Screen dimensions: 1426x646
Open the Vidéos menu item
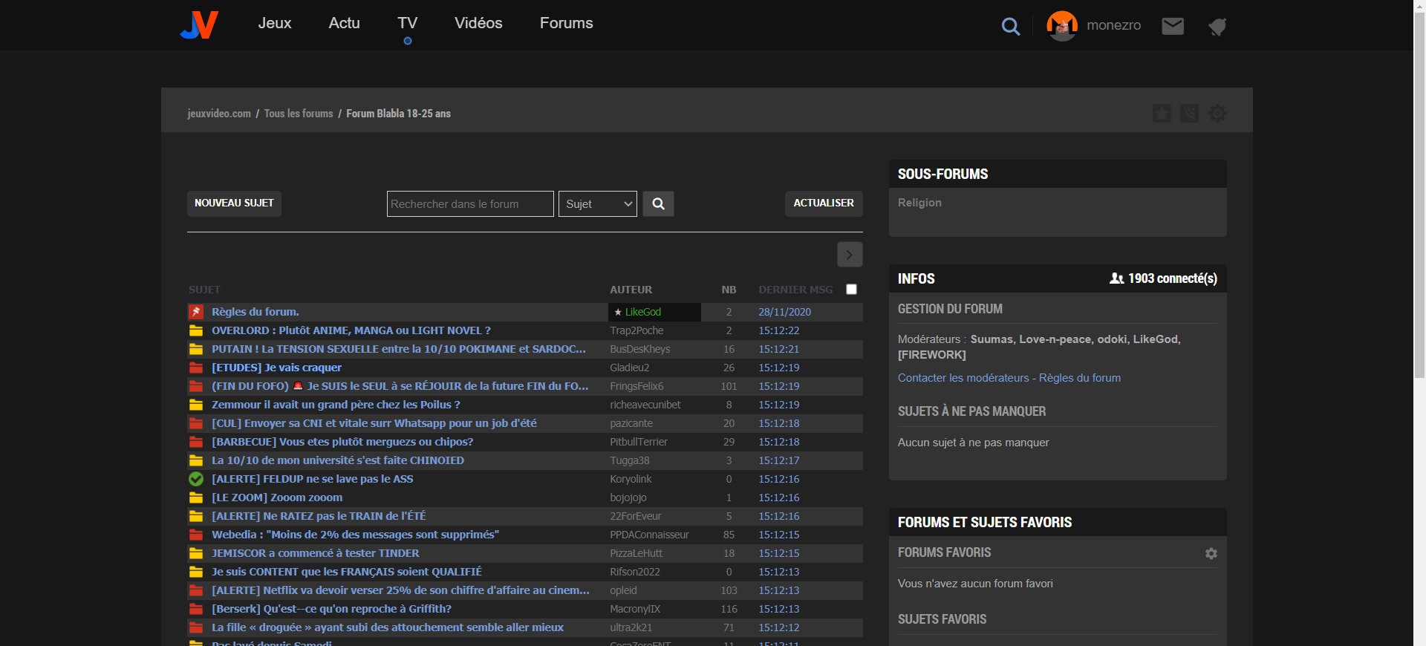click(x=478, y=23)
